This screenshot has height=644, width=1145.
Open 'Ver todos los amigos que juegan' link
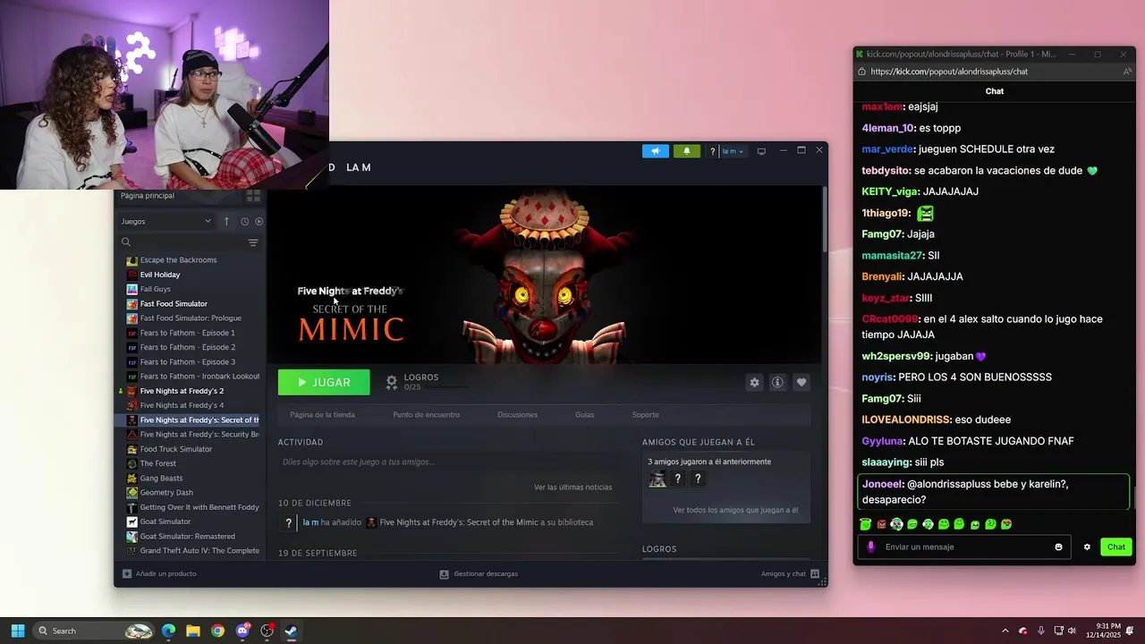pyautogui.click(x=735, y=510)
